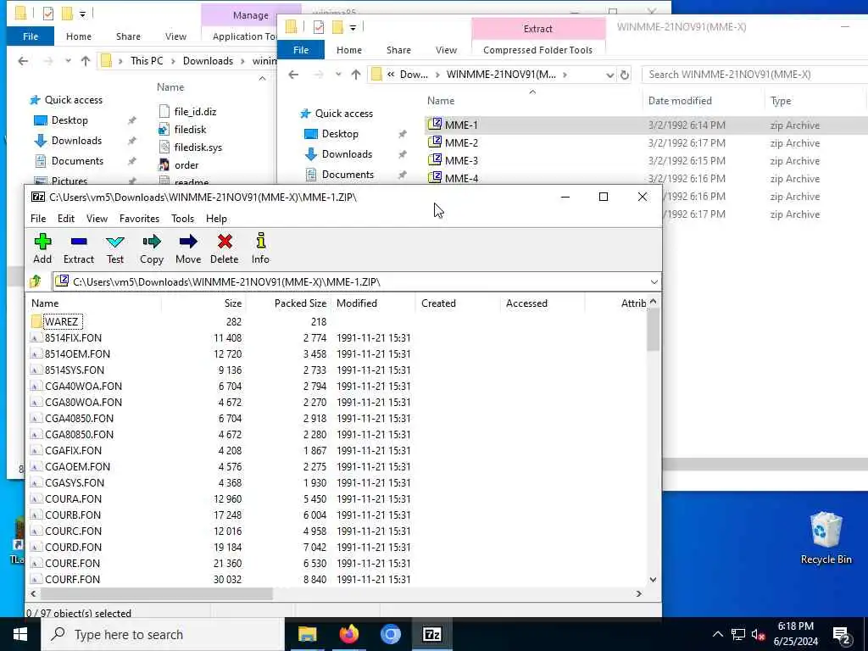
Task: Click Documents in the back Explorer sidebar
Action: [x=77, y=161]
